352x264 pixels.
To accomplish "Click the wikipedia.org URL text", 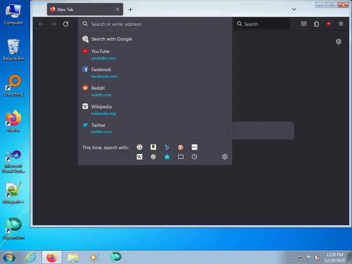I will (x=103, y=113).
